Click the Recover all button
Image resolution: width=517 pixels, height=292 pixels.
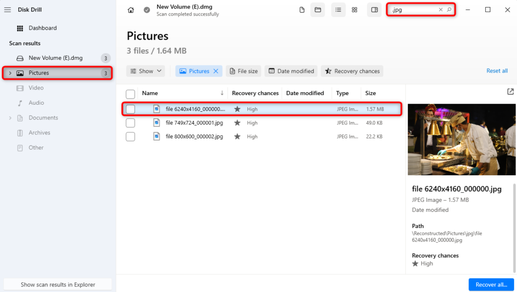click(x=491, y=284)
